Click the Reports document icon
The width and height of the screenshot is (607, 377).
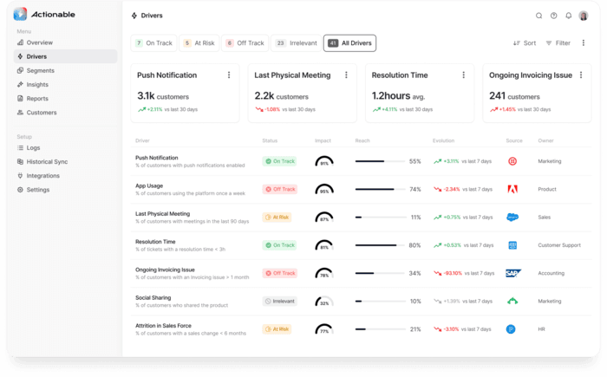(20, 98)
